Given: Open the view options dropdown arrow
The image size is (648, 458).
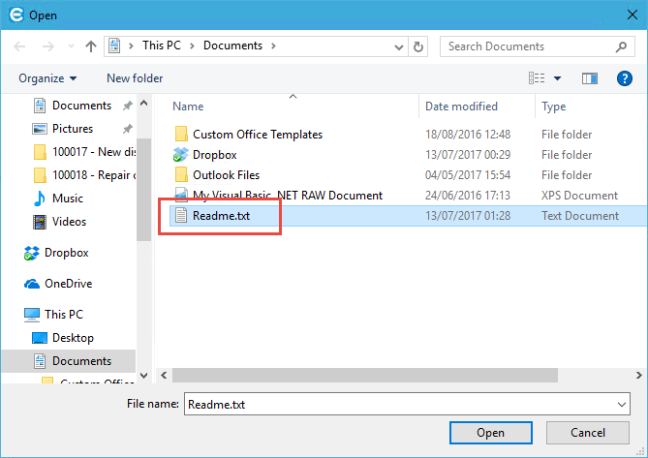Looking at the screenshot, I should click(557, 78).
